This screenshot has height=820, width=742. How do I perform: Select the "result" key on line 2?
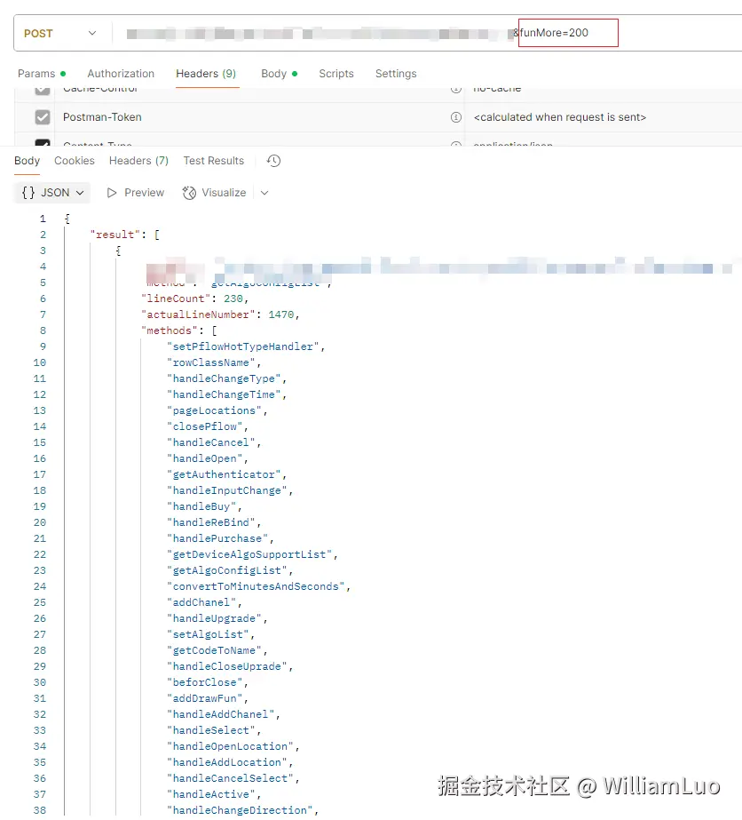tap(115, 235)
